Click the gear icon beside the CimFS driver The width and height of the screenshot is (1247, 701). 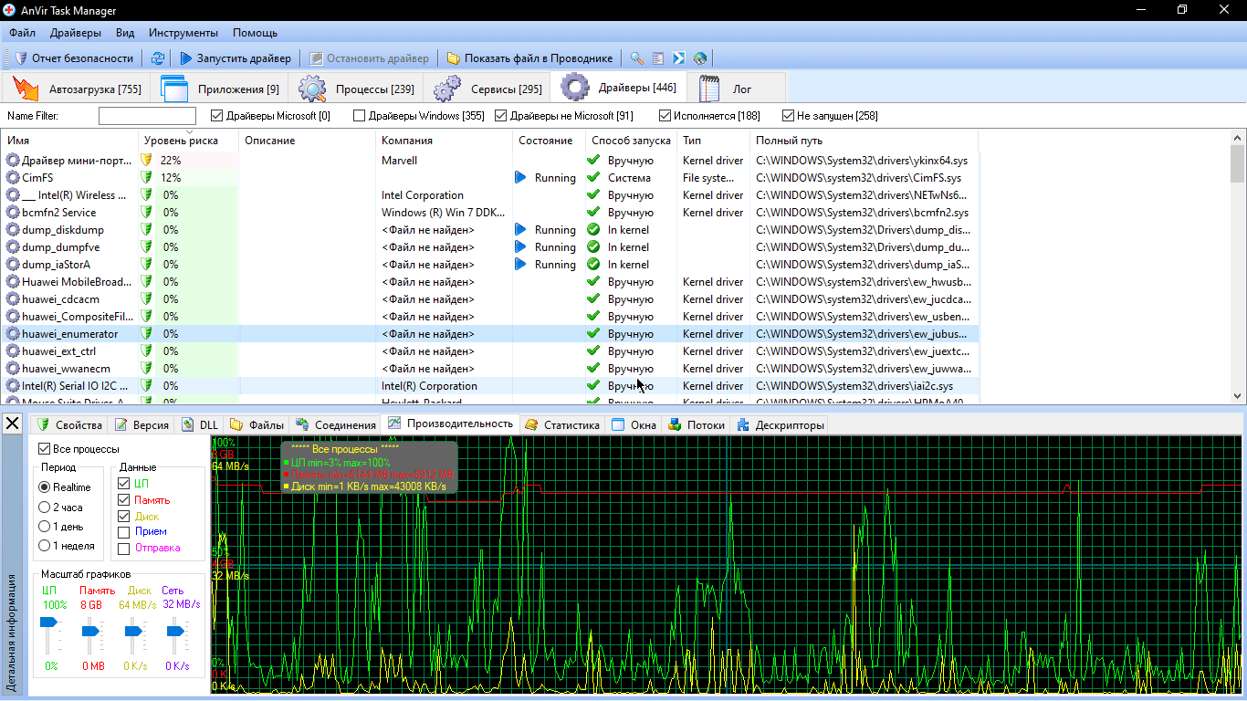13,178
